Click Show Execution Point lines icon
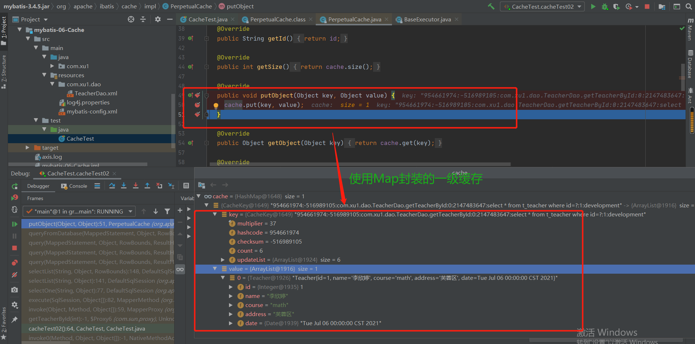The width and height of the screenshot is (695, 344). 97,186
